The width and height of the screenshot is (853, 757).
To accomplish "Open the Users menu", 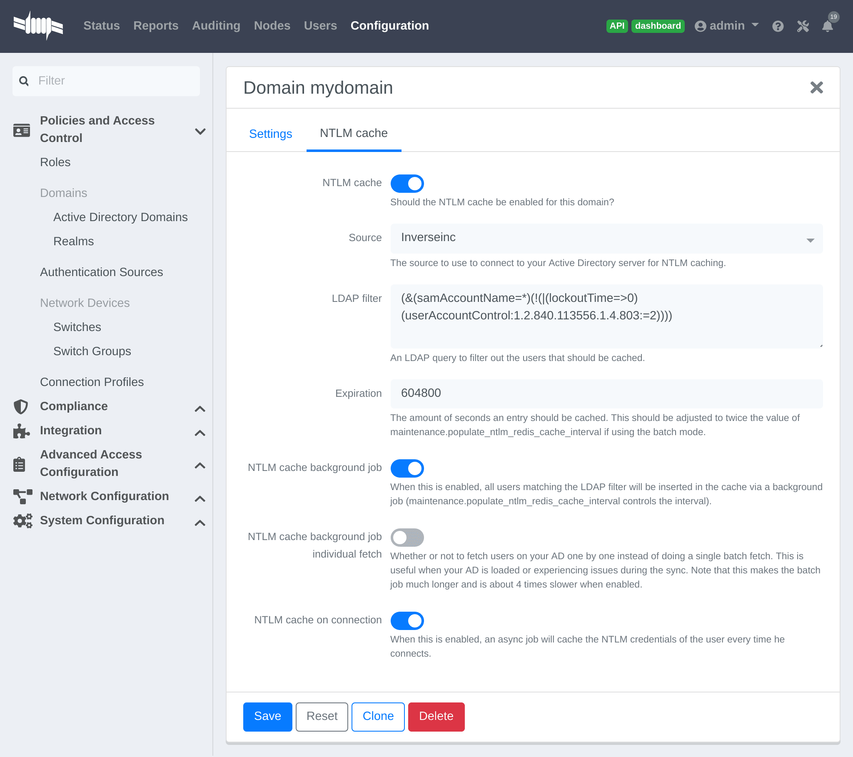I will click(320, 25).
